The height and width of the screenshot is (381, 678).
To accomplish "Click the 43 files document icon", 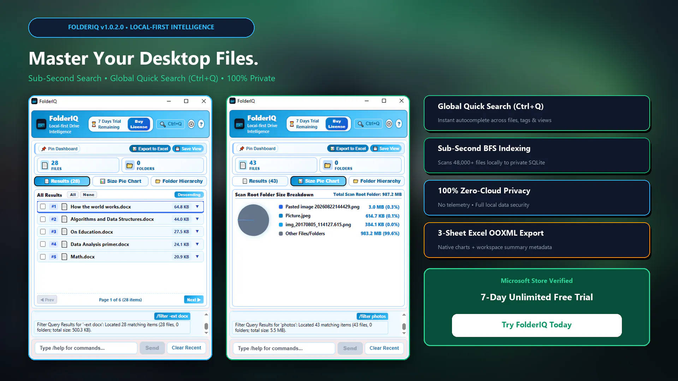I will [243, 165].
